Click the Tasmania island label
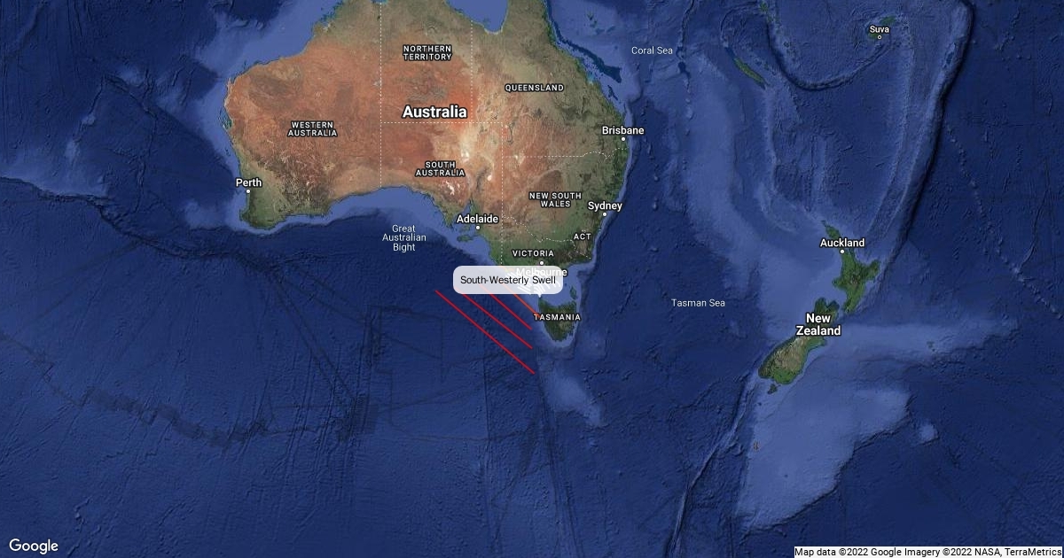This screenshot has height=558, width=1064. (x=557, y=317)
